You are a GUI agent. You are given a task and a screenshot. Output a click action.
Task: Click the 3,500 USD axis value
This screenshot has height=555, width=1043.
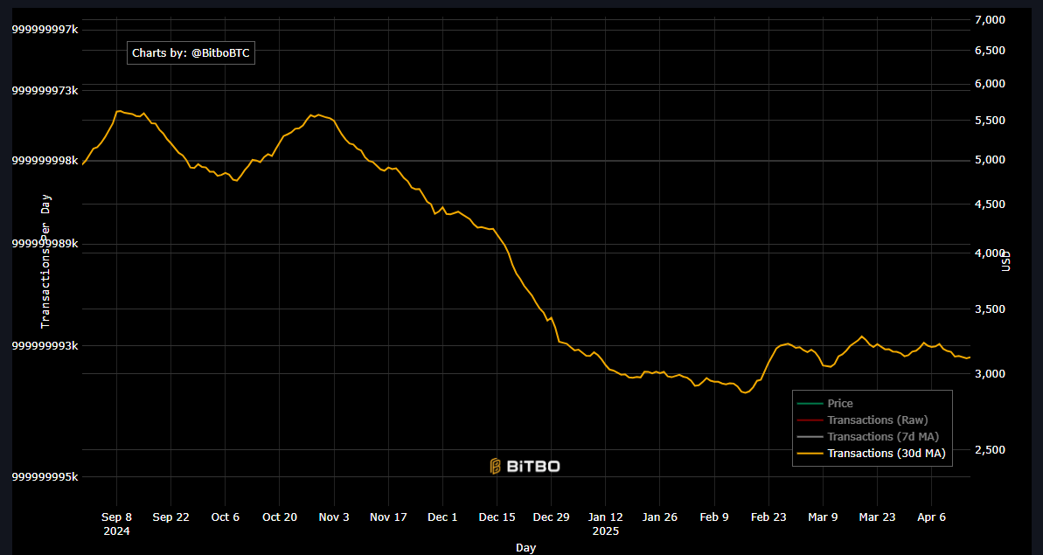coord(989,309)
